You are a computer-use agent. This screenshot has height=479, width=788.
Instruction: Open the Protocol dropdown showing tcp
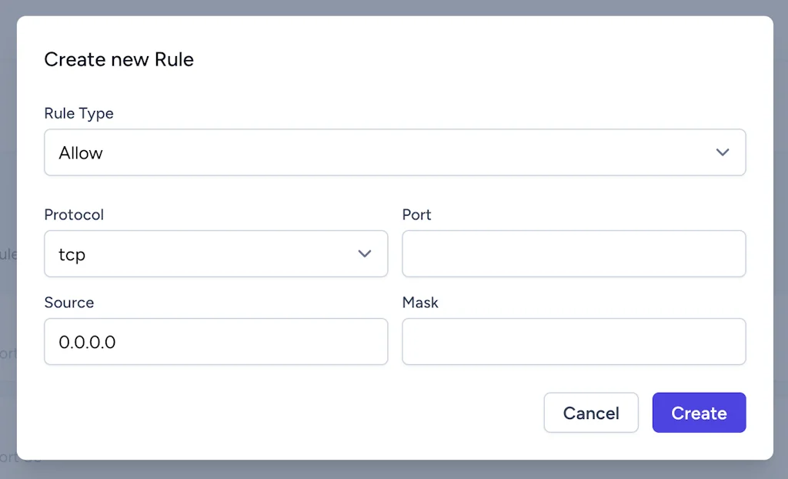(x=215, y=253)
